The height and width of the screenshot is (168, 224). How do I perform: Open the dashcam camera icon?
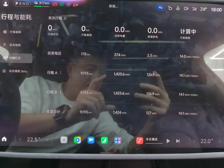[186, 9]
